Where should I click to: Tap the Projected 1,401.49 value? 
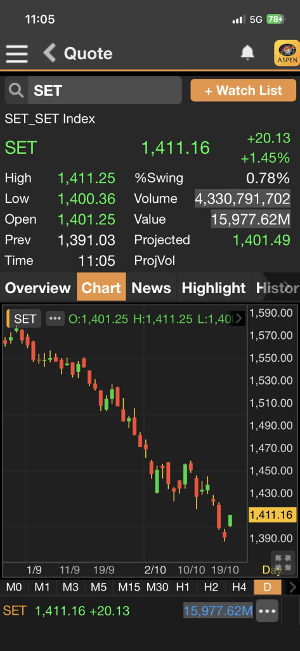261,240
